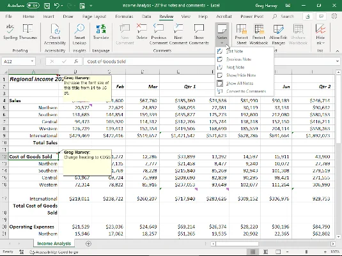Click the zoom slider handle
Screen dimensions: 342x256
tap(306, 252)
